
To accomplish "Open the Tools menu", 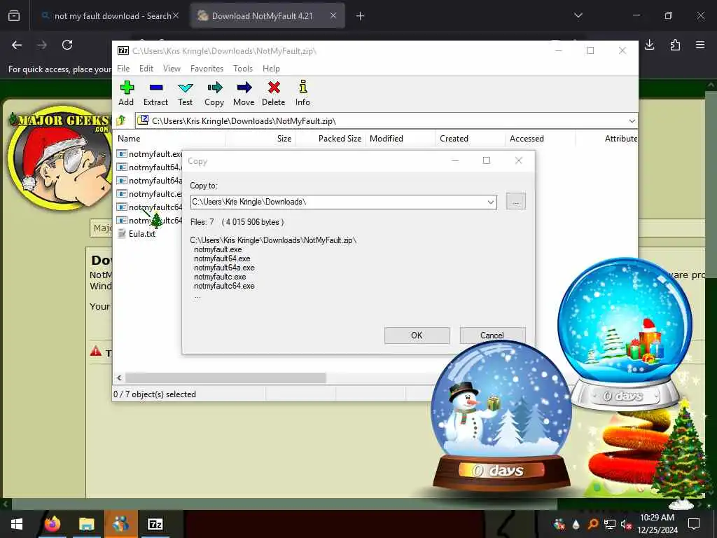I will [x=243, y=69].
